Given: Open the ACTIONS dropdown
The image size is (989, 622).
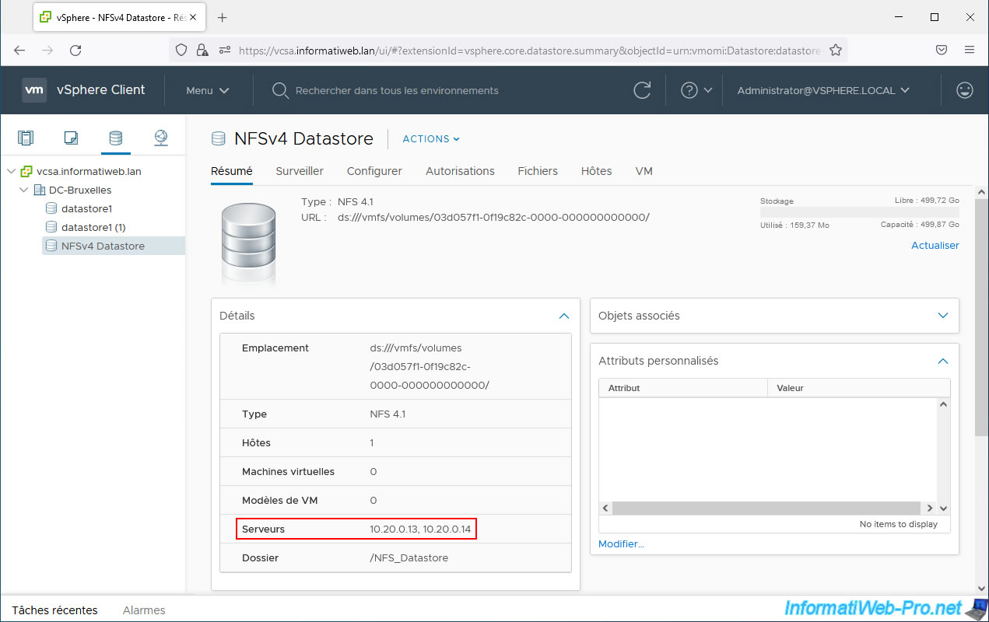Looking at the screenshot, I should click(x=431, y=139).
